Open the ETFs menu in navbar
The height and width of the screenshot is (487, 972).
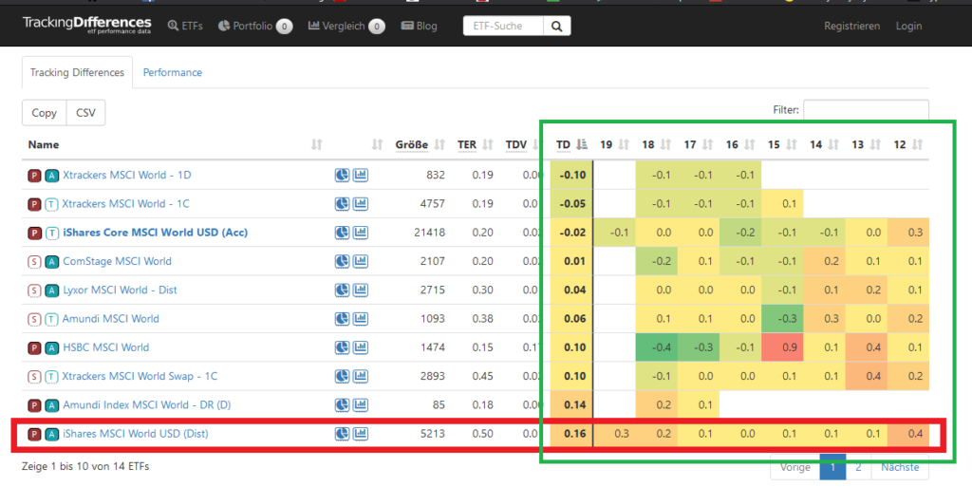(x=185, y=26)
